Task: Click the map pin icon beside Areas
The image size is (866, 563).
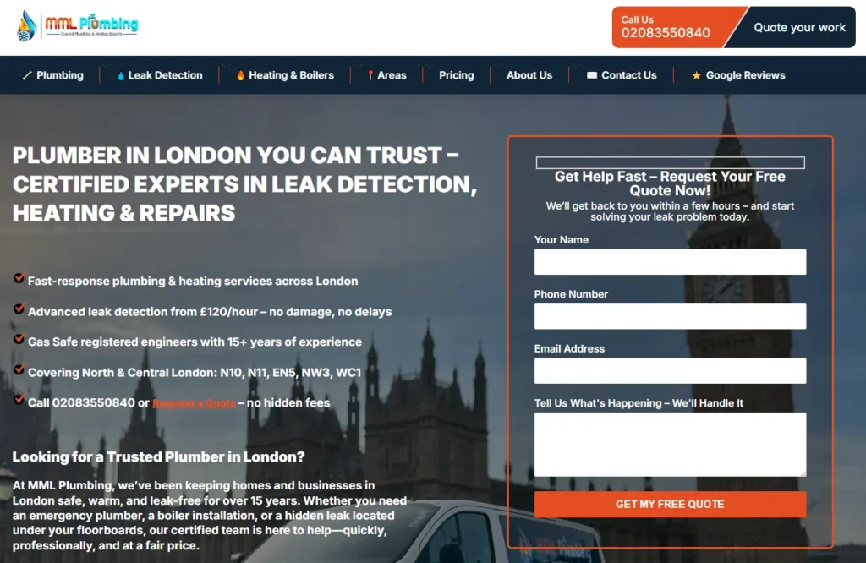Action: 370,75
